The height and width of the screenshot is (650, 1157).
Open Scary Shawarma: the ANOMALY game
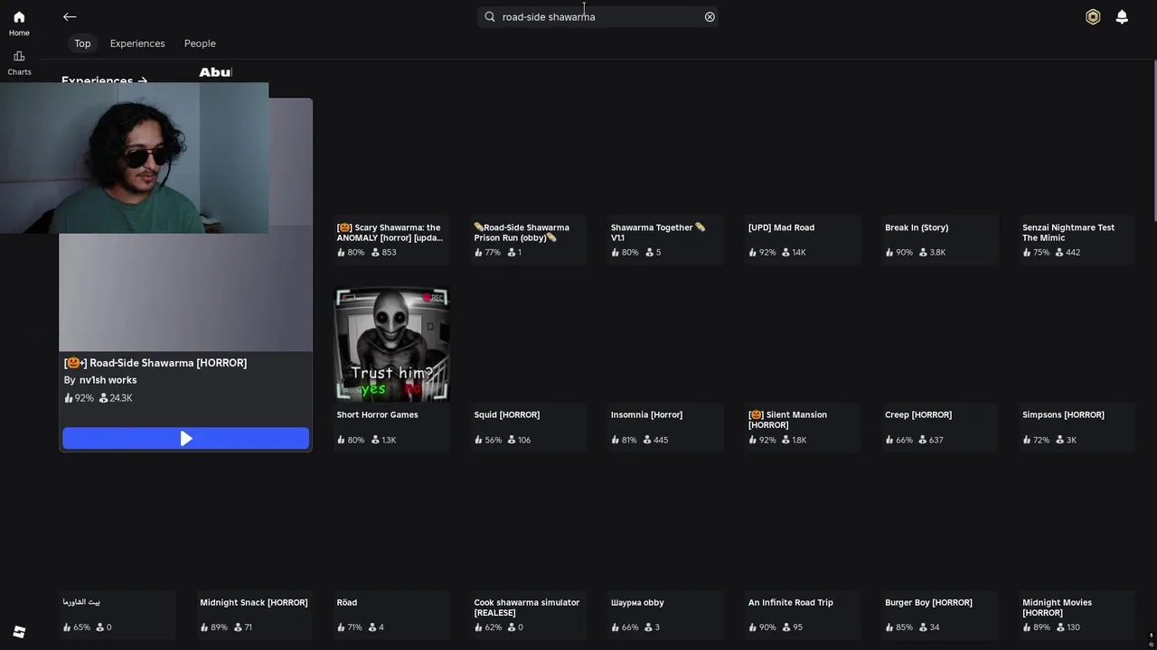390,233
